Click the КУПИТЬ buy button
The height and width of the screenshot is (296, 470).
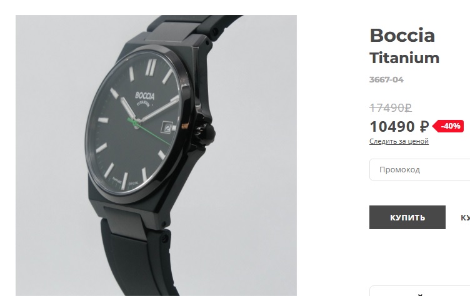point(407,217)
